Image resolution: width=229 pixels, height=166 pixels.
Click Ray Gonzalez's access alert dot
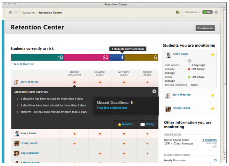tap(147, 153)
